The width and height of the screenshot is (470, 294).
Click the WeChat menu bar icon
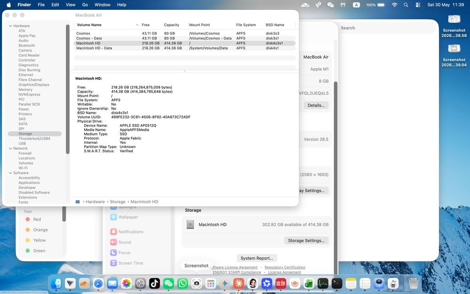330,5
